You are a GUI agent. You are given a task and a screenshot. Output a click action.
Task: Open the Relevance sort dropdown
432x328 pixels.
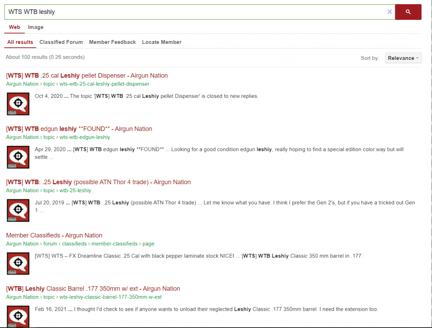click(x=403, y=58)
